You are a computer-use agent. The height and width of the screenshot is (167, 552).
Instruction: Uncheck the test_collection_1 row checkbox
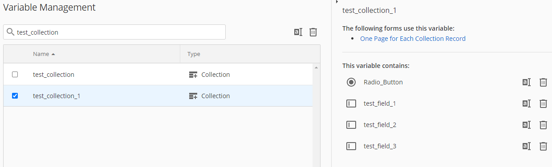(x=15, y=96)
